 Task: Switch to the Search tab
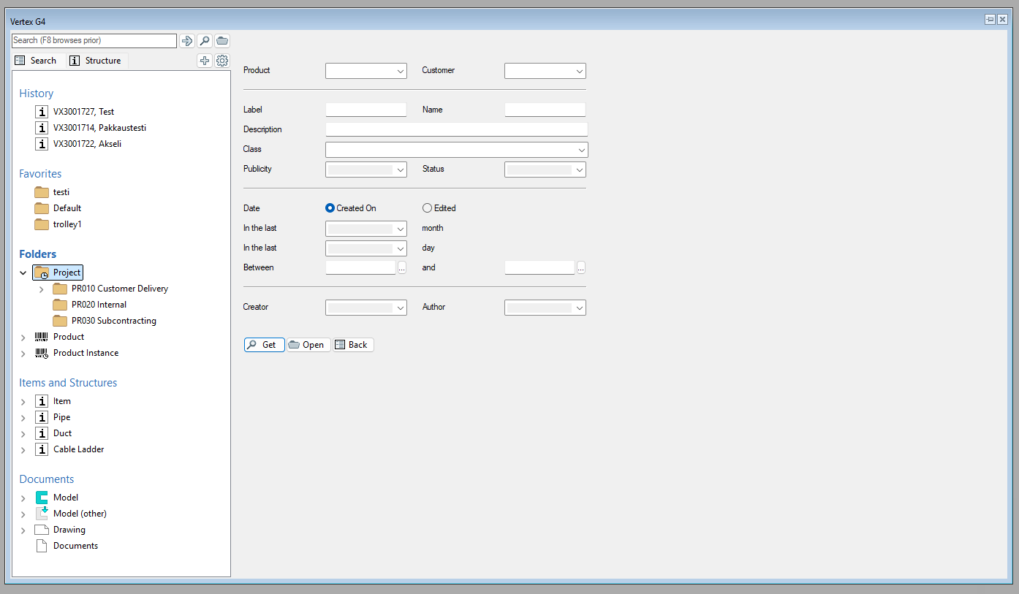(37, 61)
